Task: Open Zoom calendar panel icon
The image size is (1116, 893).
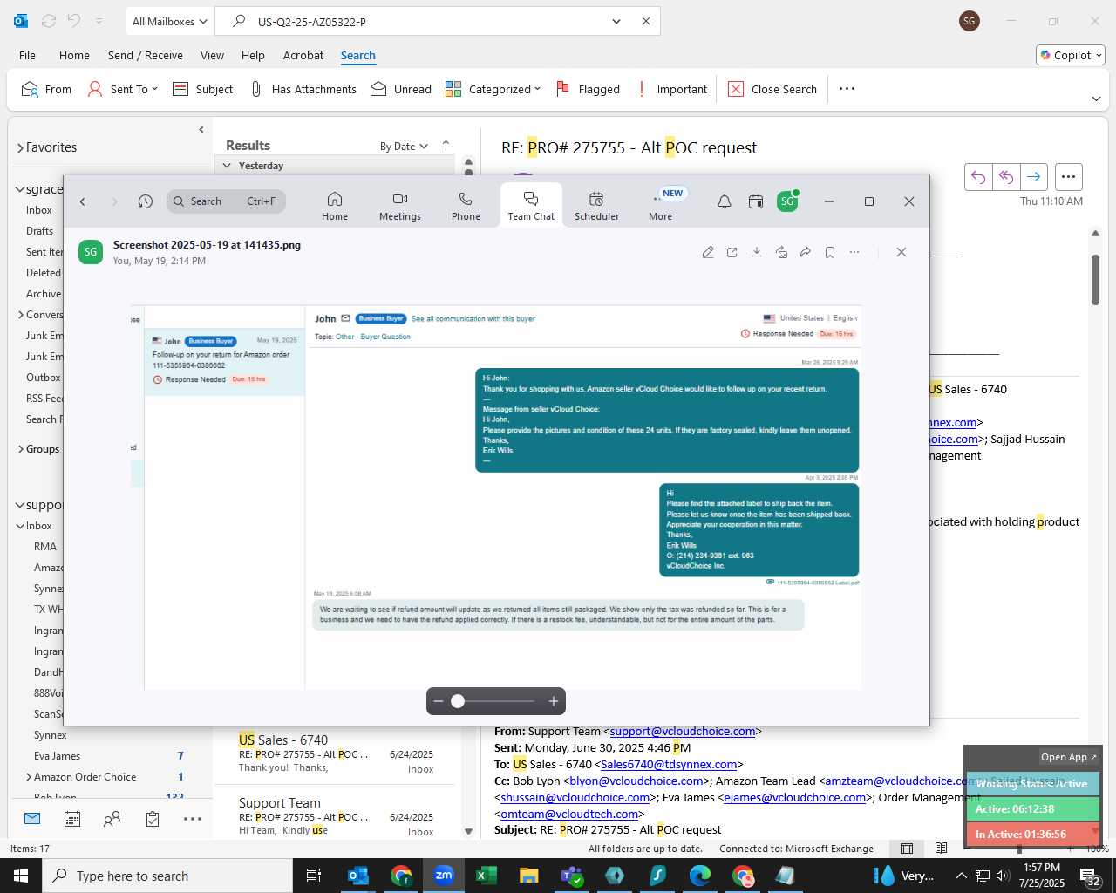Action: pyautogui.click(x=756, y=201)
